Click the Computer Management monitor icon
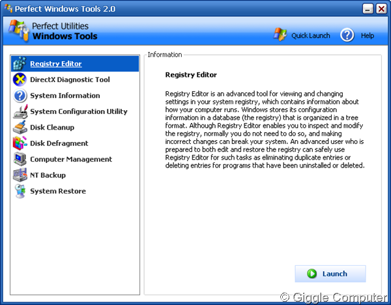Image resolution: width=391 pixels, height=305 pixels. (20, 159)
